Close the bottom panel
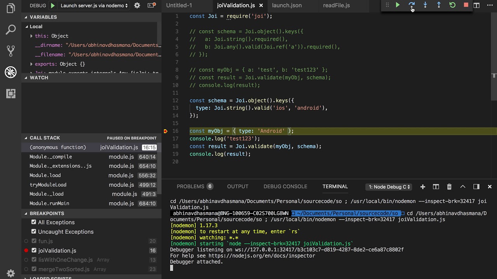This screenshot has height=279, width=497. coord(490,187)
